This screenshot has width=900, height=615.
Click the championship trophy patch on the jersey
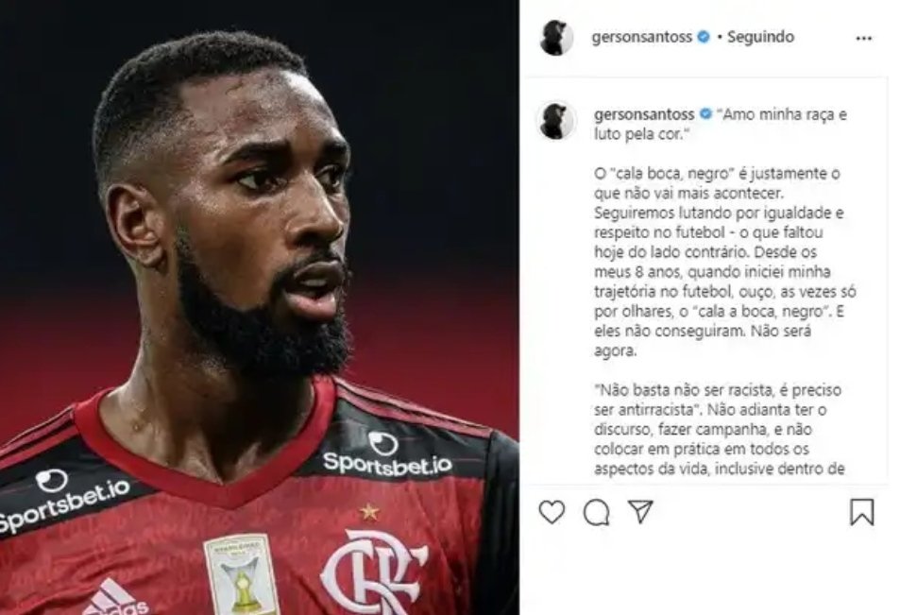tap(241, 574)
